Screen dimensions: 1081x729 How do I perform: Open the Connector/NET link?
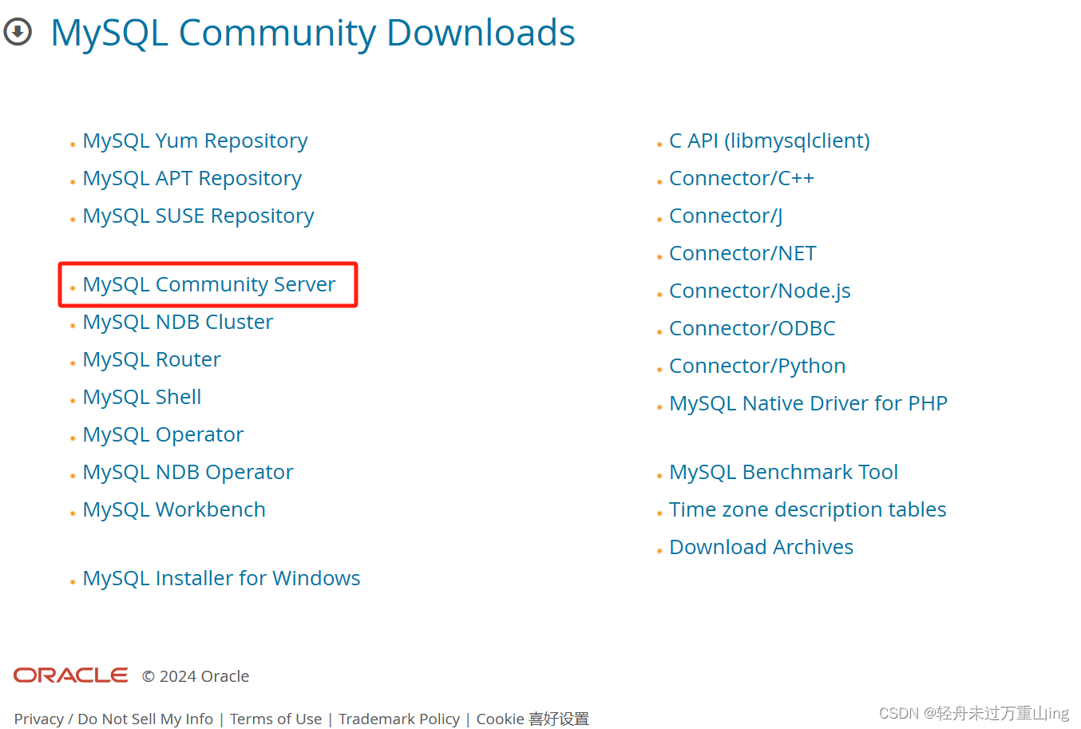[742, 253]
